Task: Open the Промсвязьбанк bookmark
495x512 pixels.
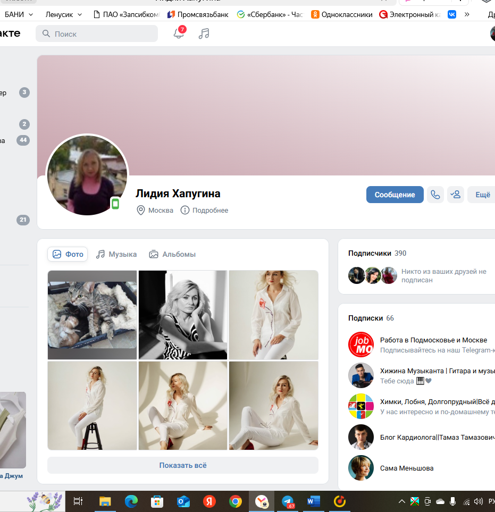Action: (198, 14)
